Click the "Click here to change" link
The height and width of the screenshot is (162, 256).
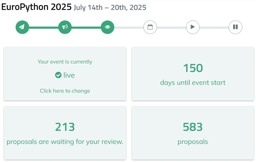pos(65,91)
